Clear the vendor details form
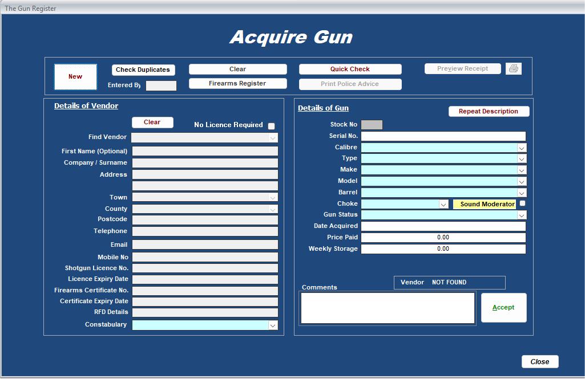Image resolution: width=585 pixels, height=379 pixels. click(x=152, y=122)
